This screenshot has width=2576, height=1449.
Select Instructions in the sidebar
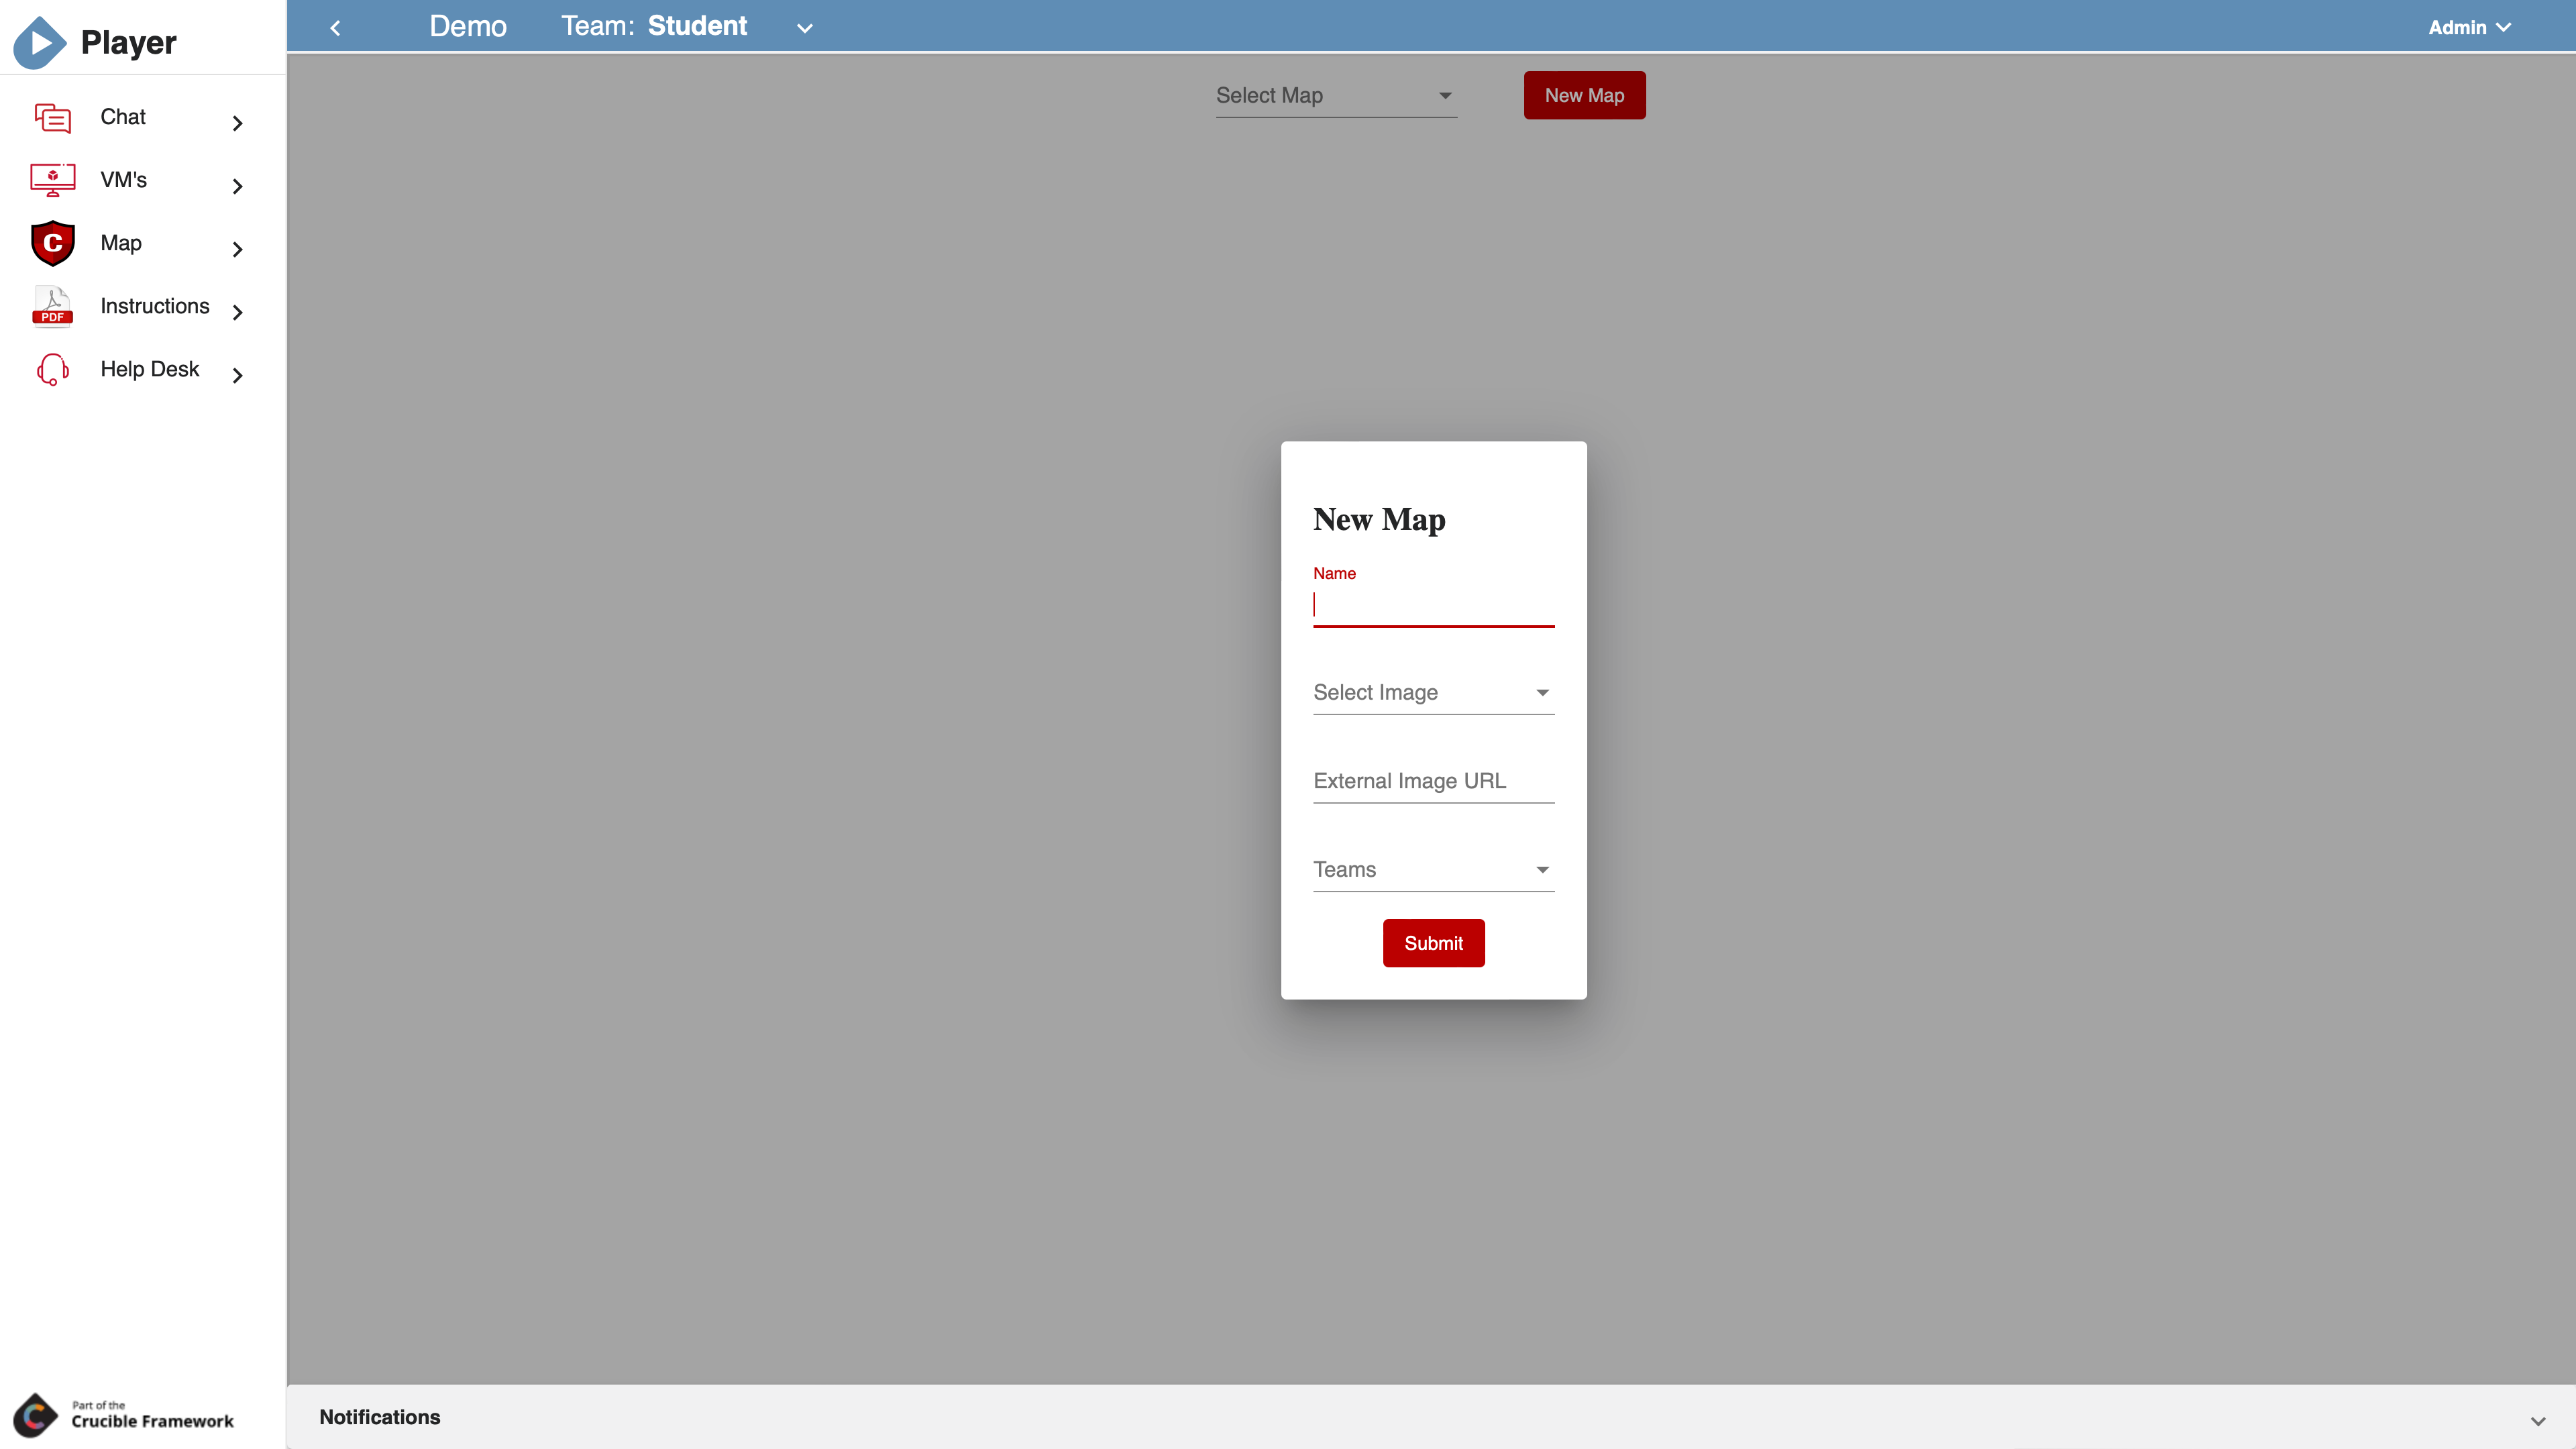[155, 306]
